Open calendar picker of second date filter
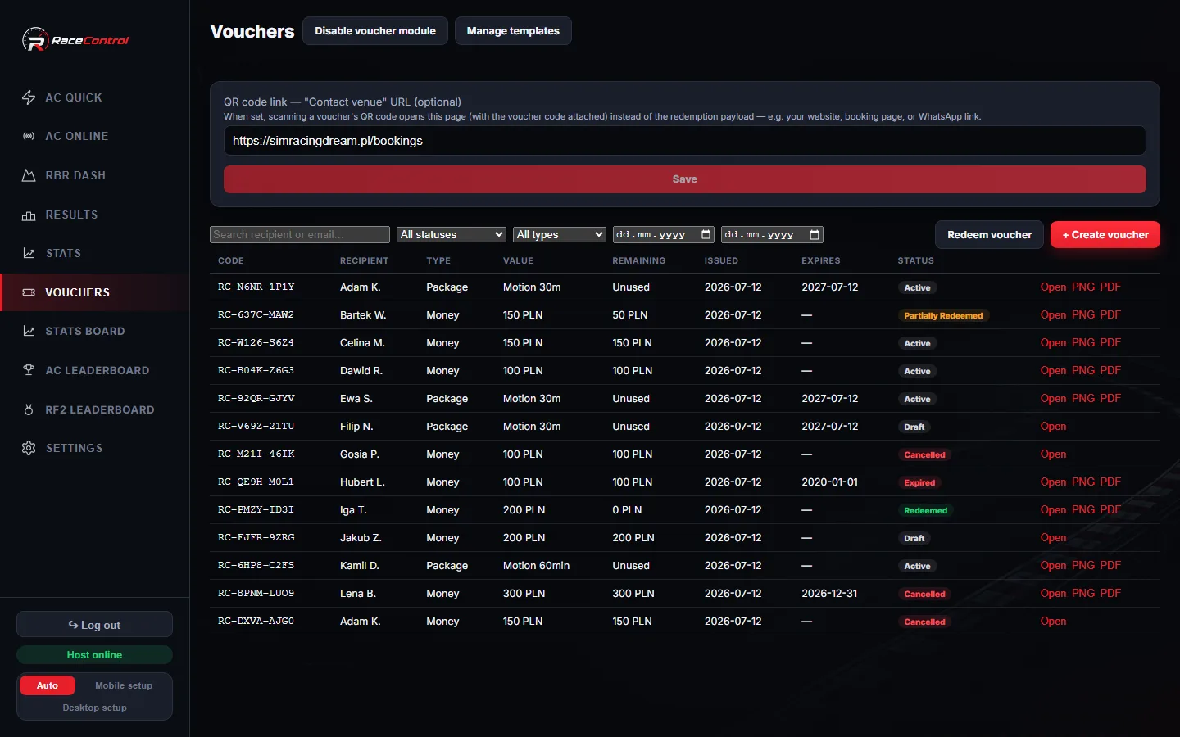 click(x=814, y=234)
